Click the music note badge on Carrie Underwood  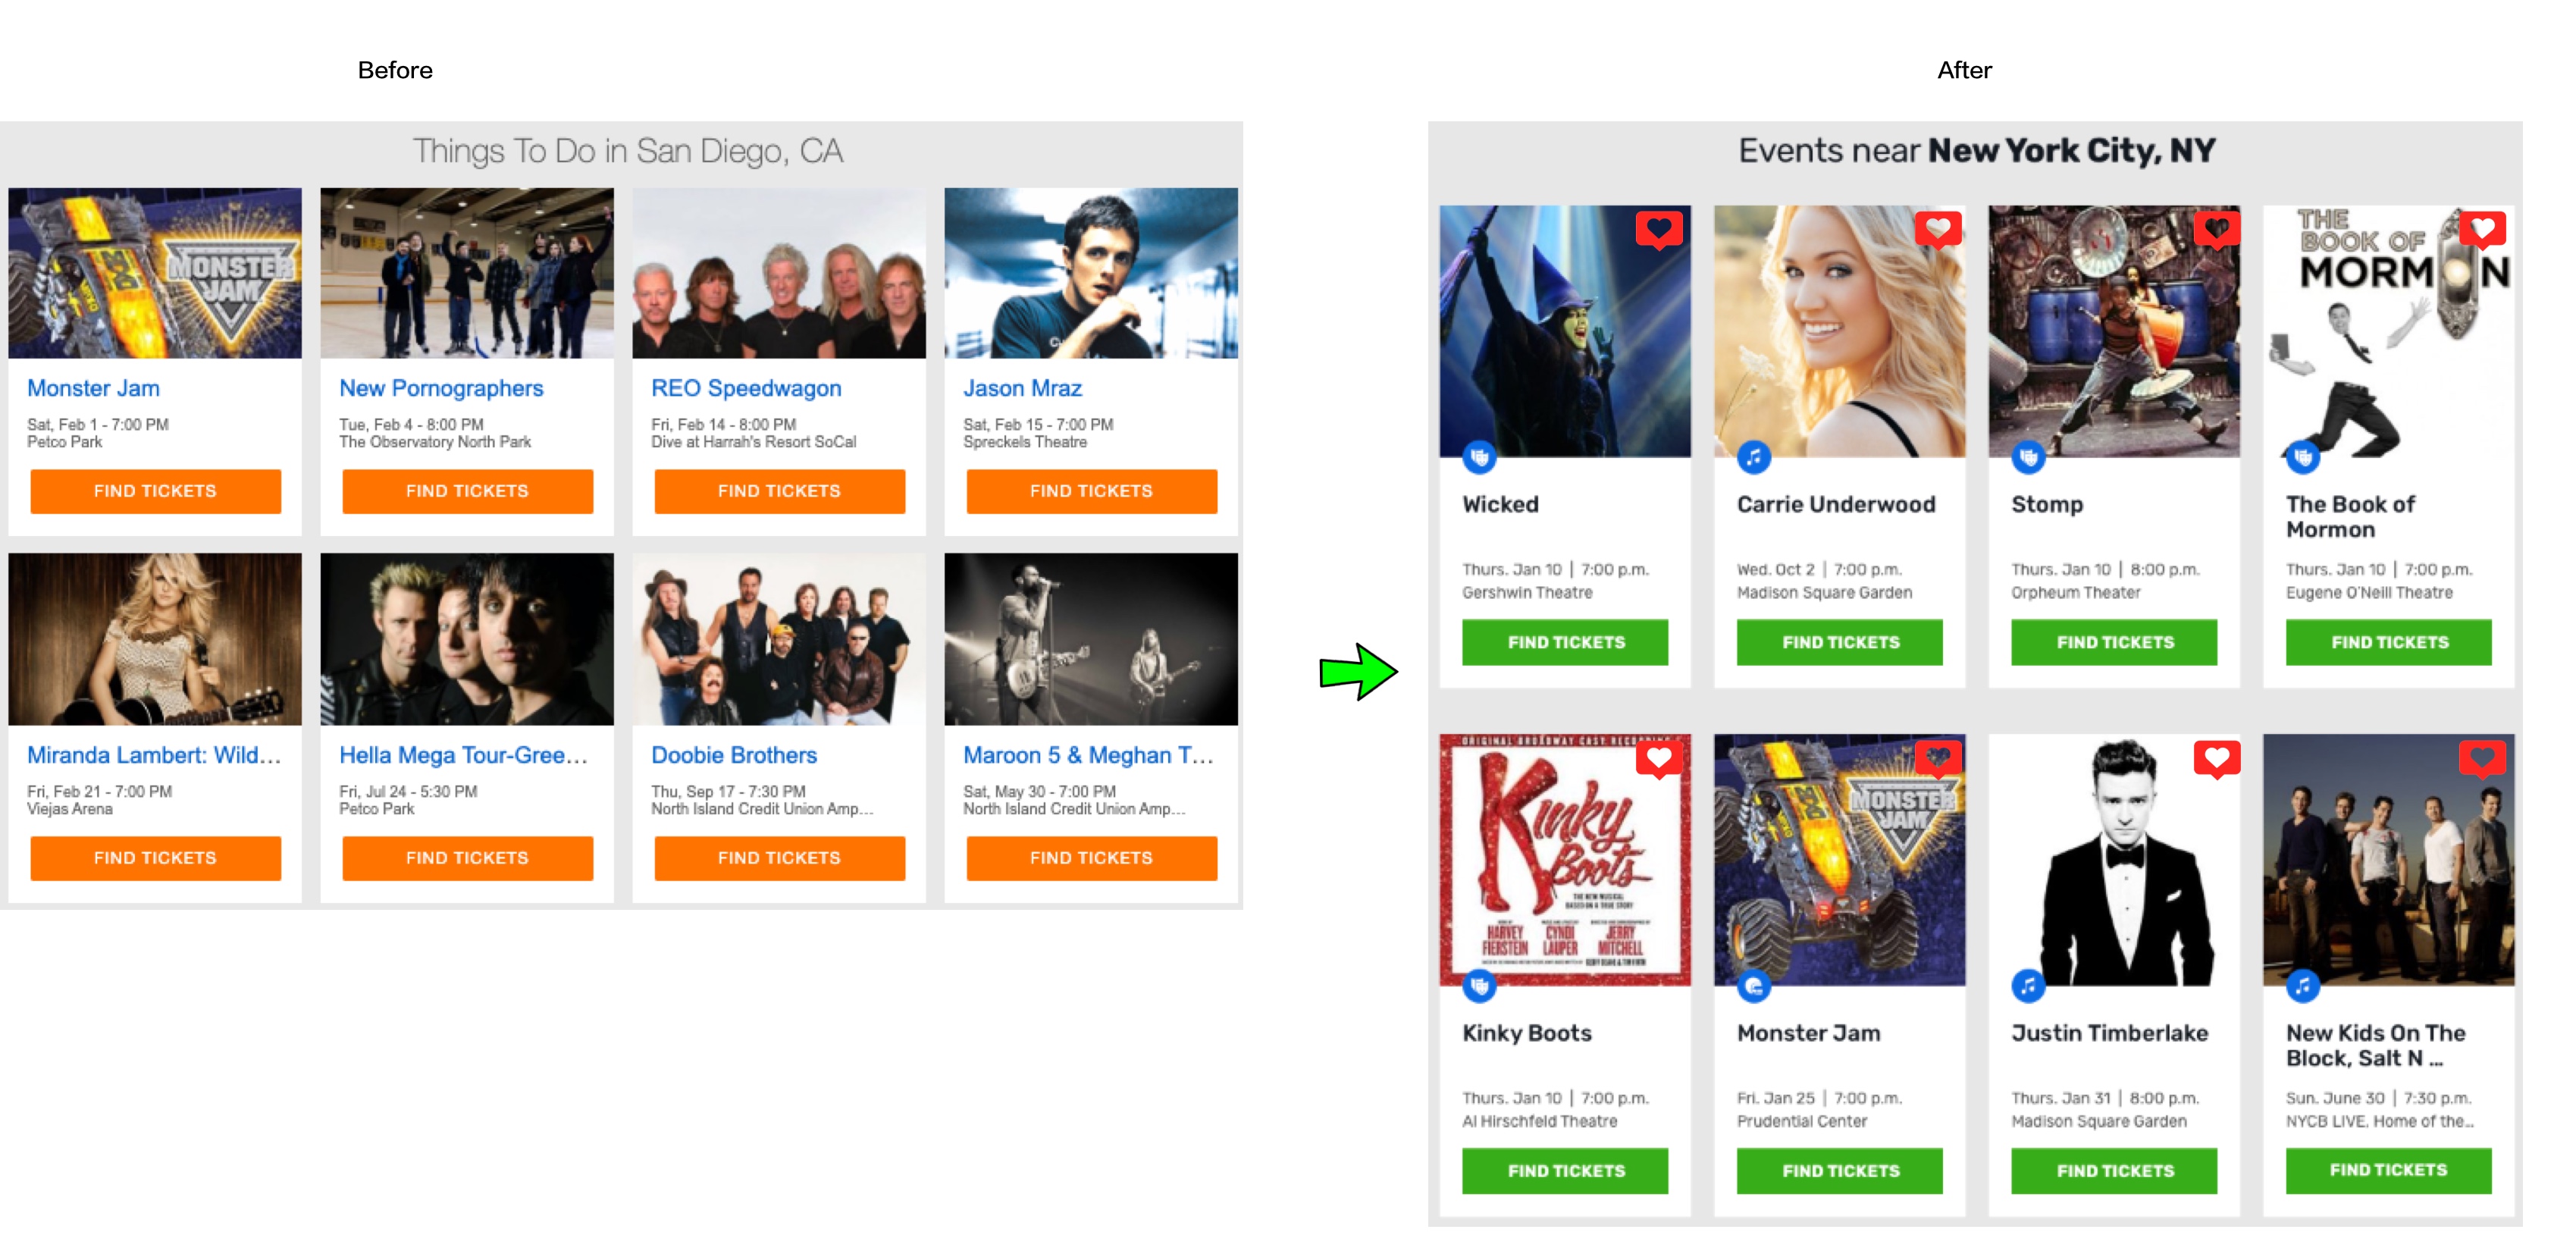(1754, 458)
